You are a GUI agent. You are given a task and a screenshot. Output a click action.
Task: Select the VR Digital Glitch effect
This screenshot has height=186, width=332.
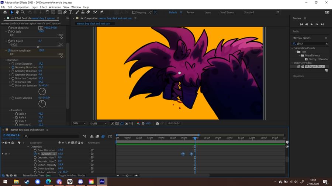(x=314, y=67)
